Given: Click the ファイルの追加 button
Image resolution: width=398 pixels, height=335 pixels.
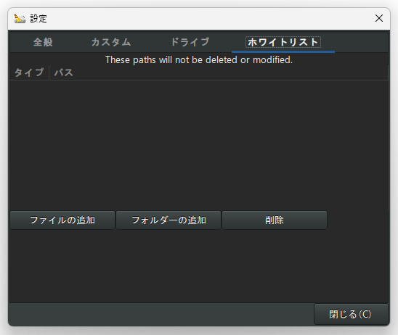Looking at the screenshot, I should tap(62, 220).
